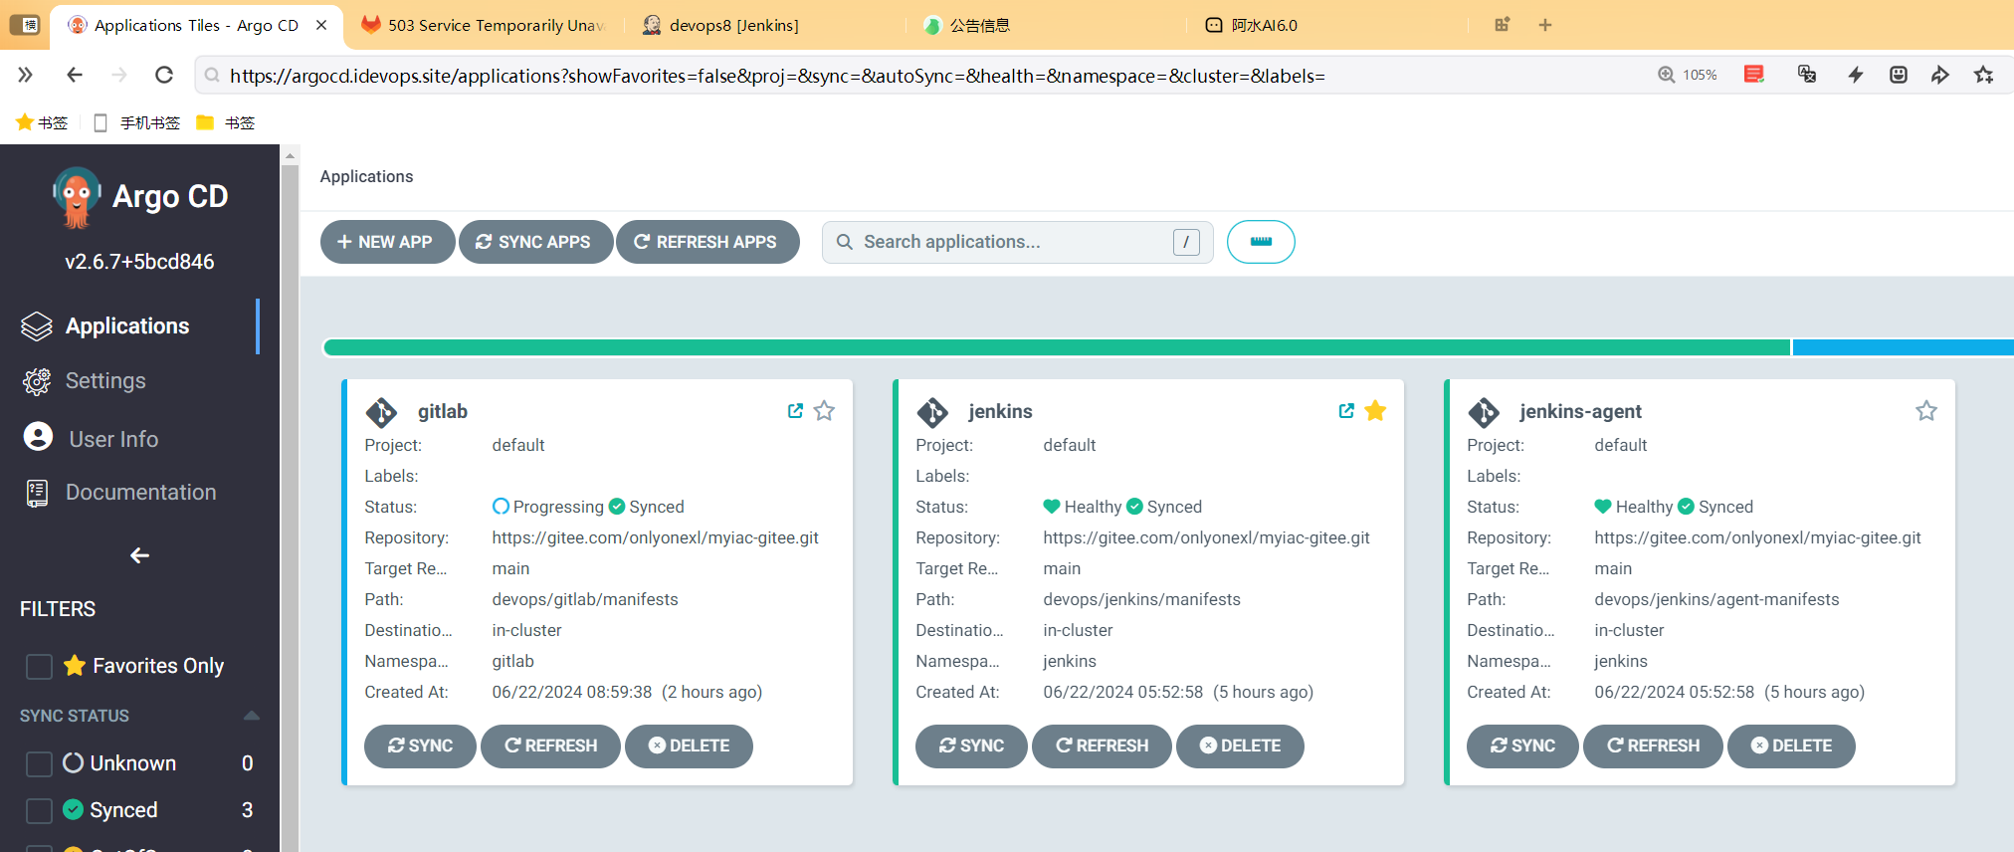Viewport: 2014px width, 852px height.
Task: Click the REFRESH APPS button
Action: click(707, 242)
